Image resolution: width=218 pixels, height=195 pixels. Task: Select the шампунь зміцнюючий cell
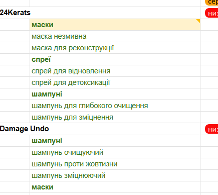[115, 175]
